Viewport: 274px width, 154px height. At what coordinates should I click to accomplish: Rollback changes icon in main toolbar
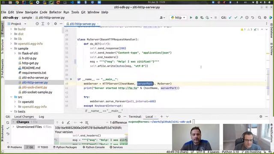[253, 18]
